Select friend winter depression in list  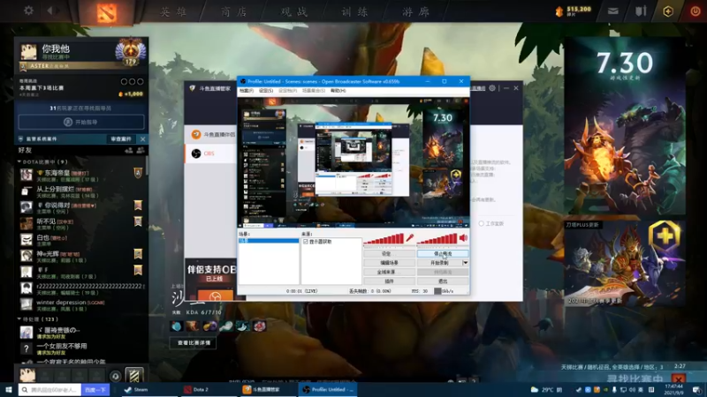coord(81,304)
